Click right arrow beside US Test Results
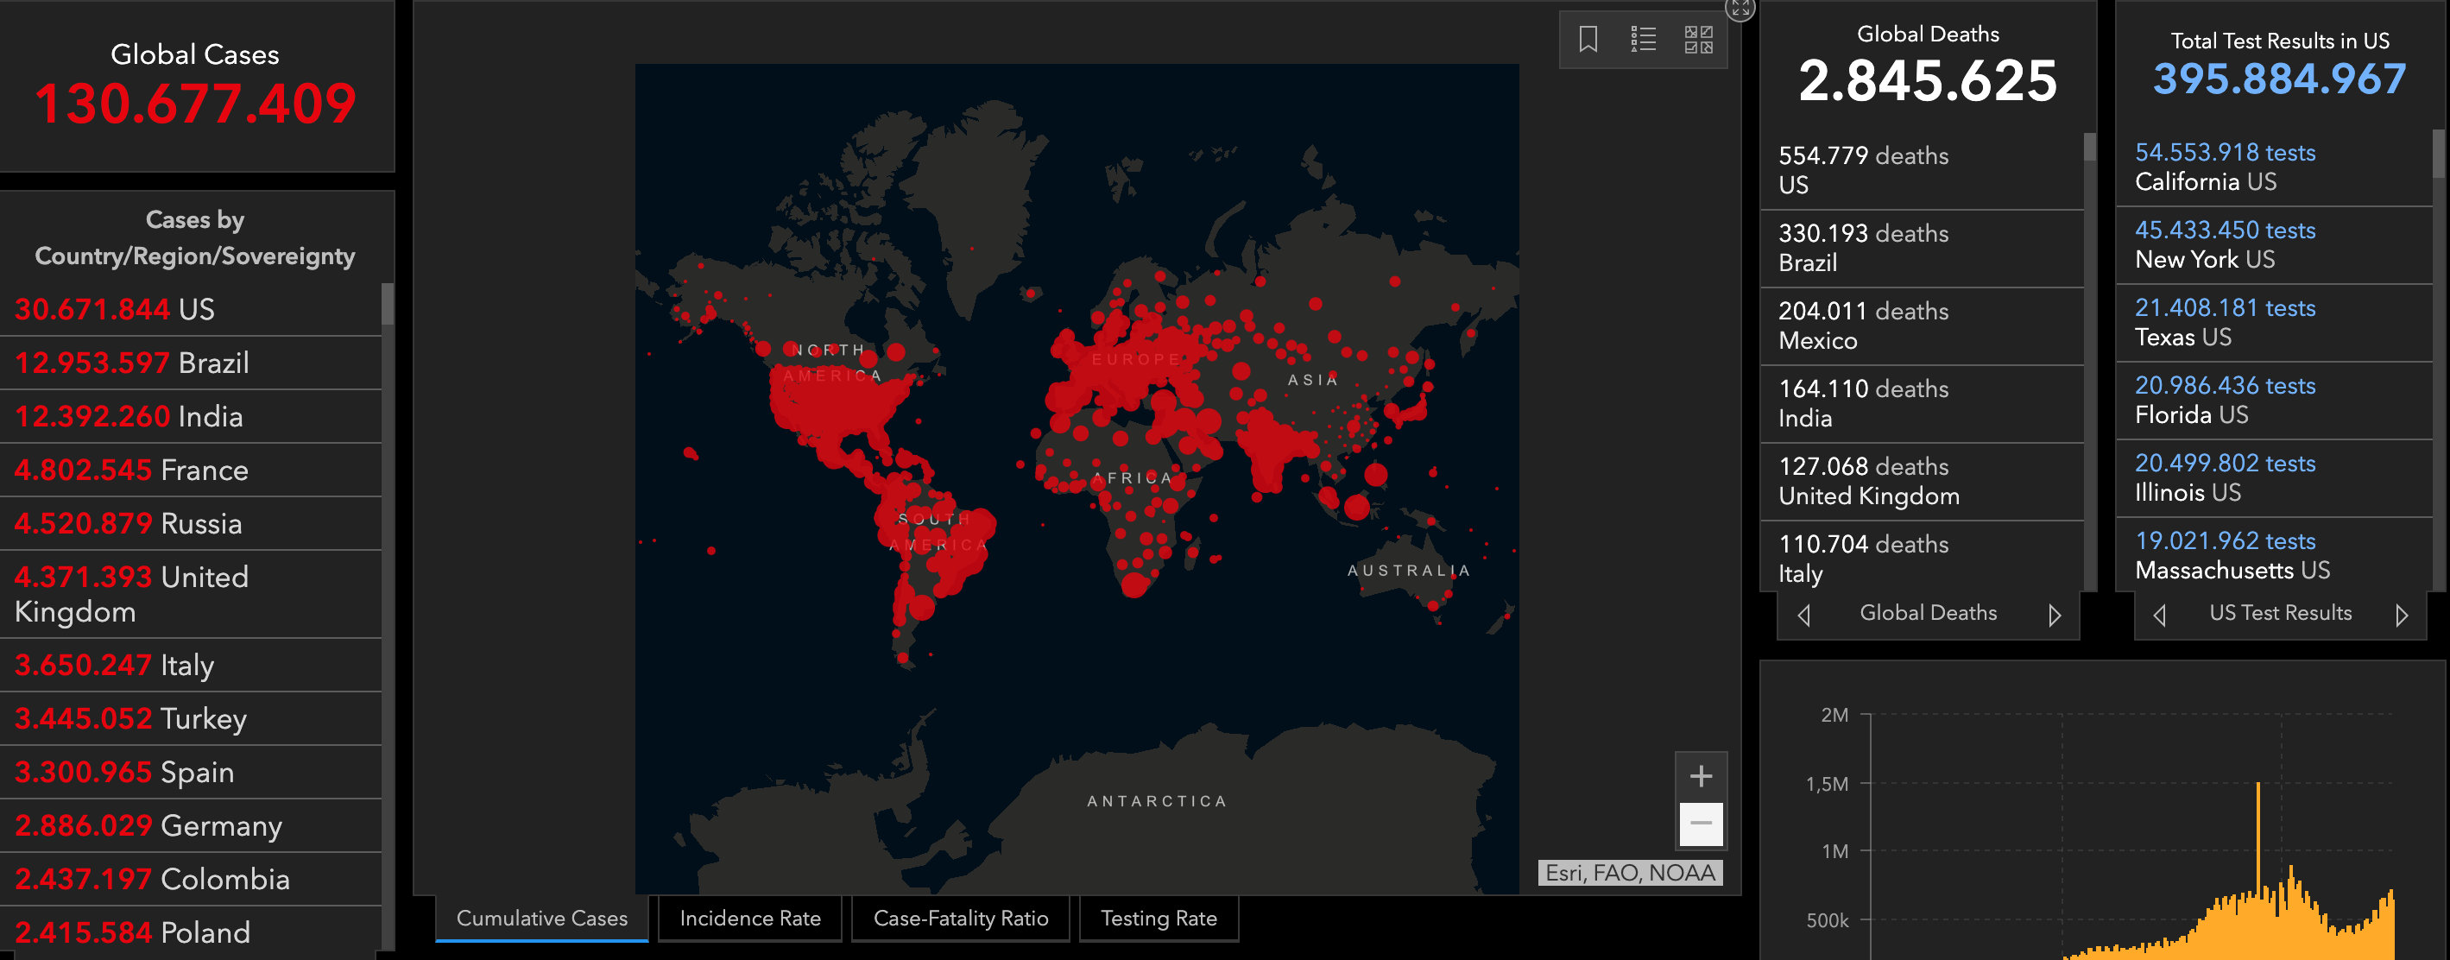 (2401, 615)
